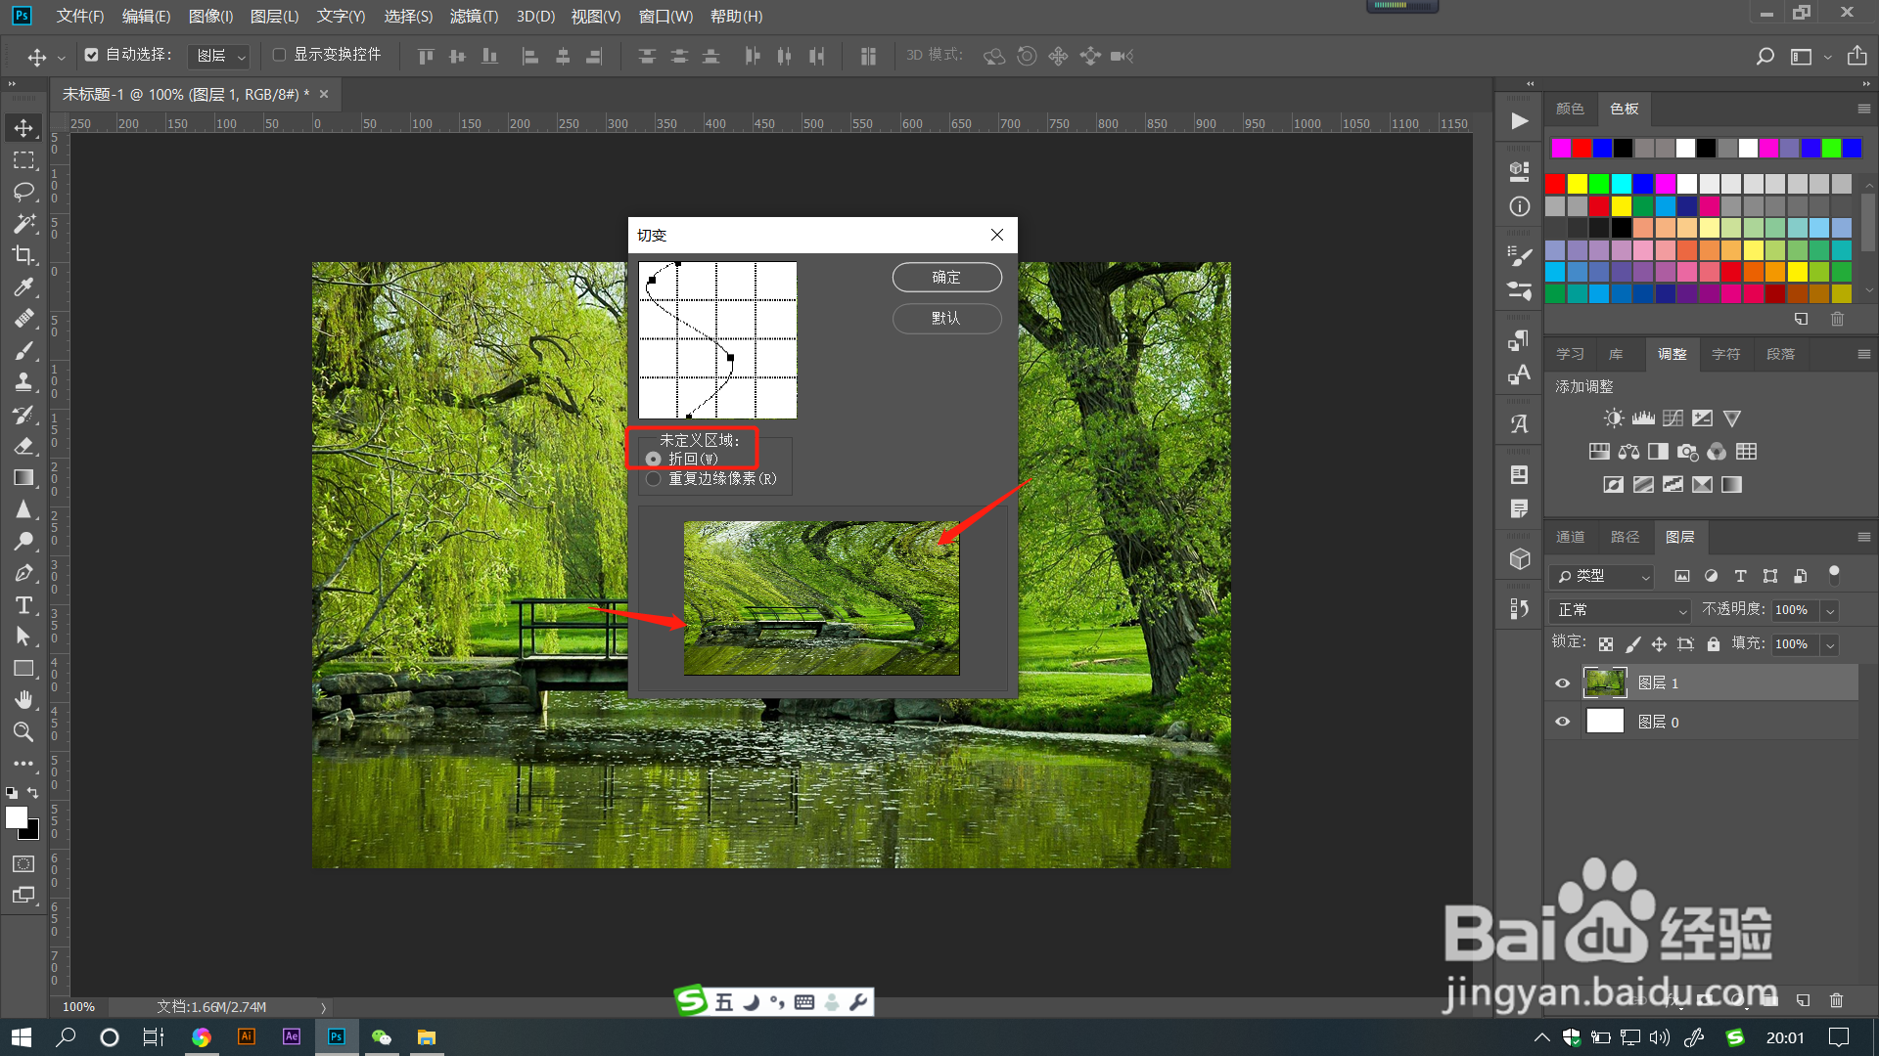The height and width of the screenshot is (1056, 1879).
Task: Select Repeat Edge Pixels (重复边缘像素) radio
Action: (x=653, y=478)
